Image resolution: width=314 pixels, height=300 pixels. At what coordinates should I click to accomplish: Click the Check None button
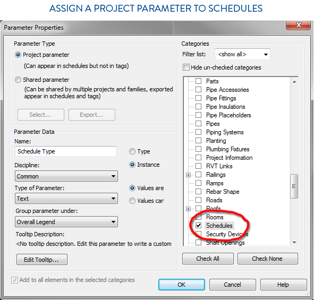pos(268,259)
